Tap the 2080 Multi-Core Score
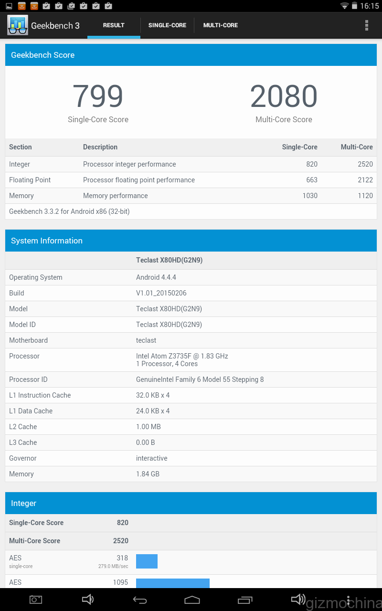 click(x=284, y=96)
